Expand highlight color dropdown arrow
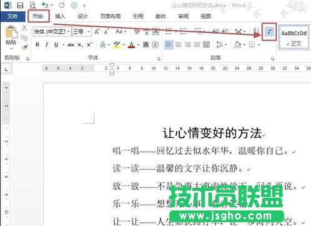 click(124, 44)
